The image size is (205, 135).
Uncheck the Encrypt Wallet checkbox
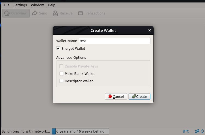pos(58,48)
